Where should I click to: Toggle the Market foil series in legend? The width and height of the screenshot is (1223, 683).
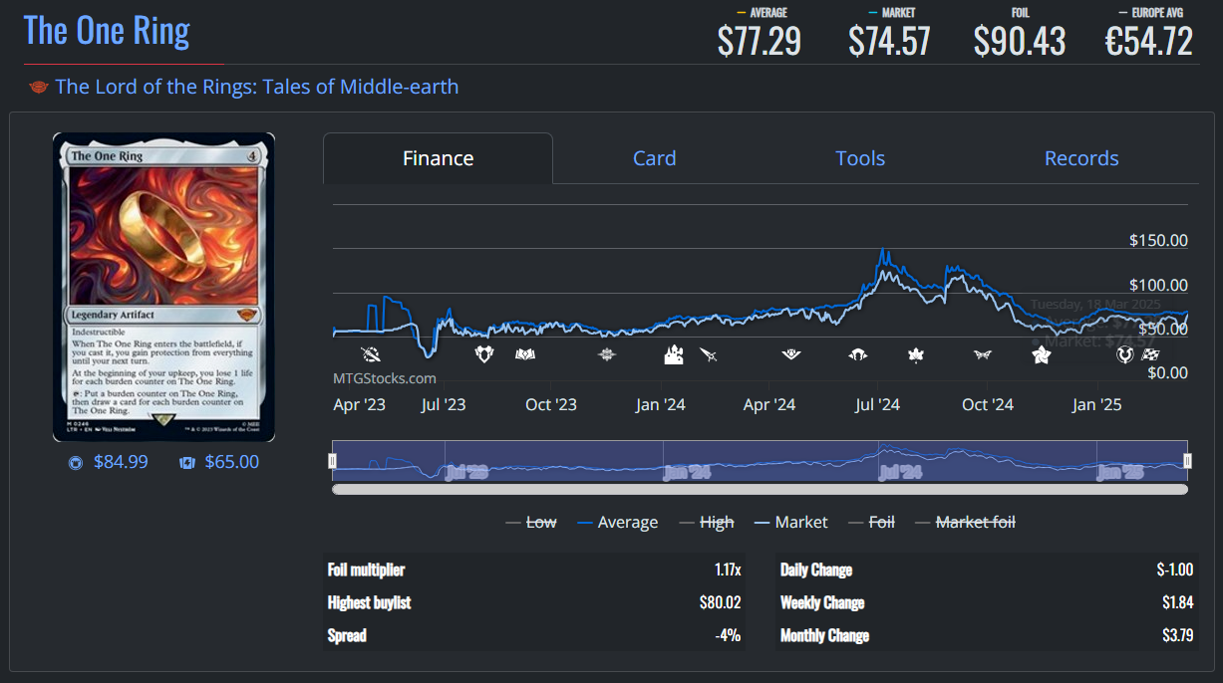click(965, 522)
